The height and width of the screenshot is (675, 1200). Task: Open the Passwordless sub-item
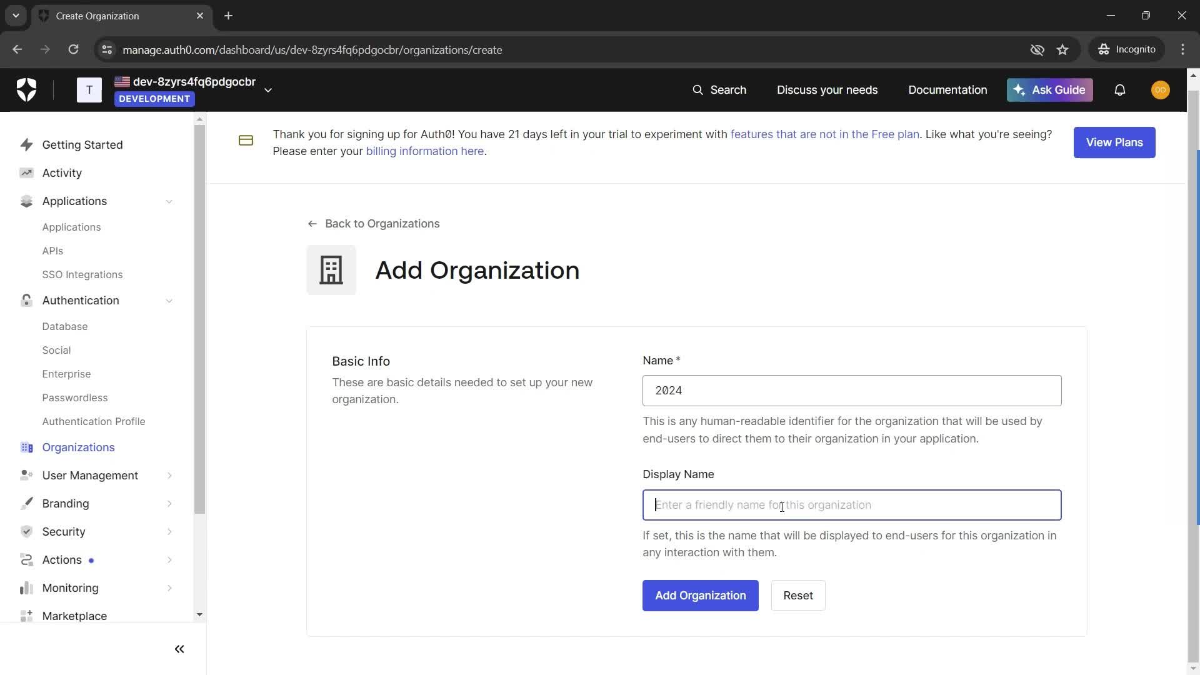point(75,398)
